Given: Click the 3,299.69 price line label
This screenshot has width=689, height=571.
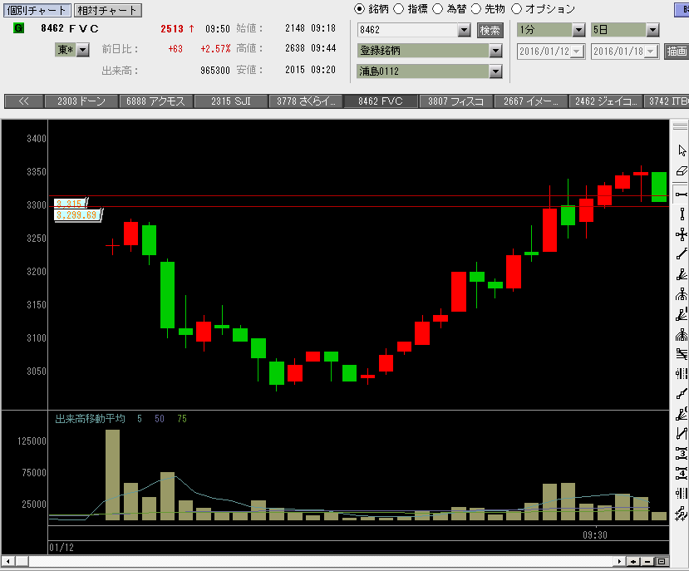Looking at the screenshot, I should click(x=77, y=215).
